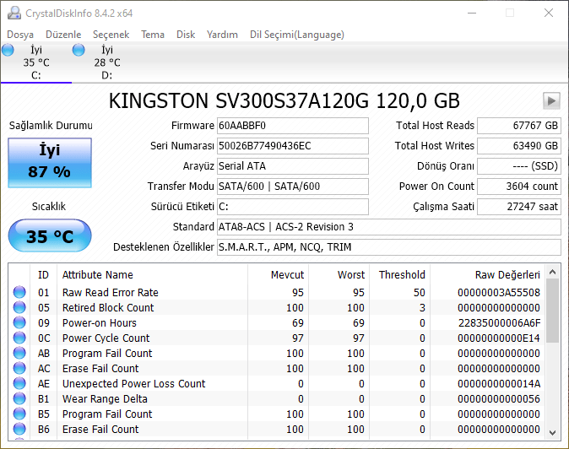Screen dimensions: 569x449
Task: Click Total Host Writes value 63490 GB
Action: click(x=519, y=146)
